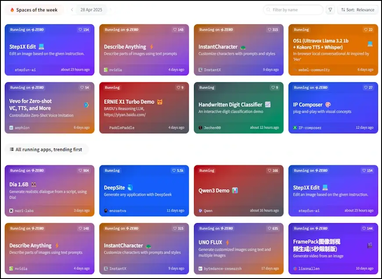Image resolution: width=382 pixels, height=279 pixels.
Task: Click the Jechen00 profile avatar
Action: tap(200, 128)
